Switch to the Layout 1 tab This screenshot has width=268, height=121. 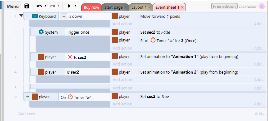[141, 7]
